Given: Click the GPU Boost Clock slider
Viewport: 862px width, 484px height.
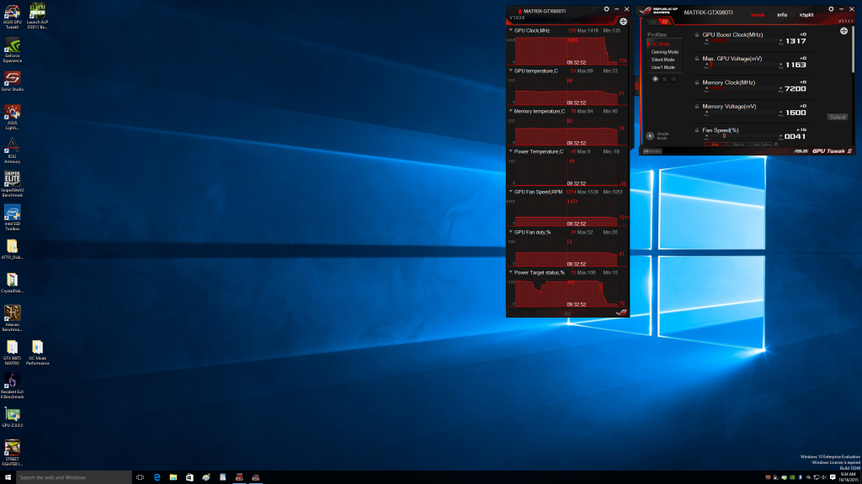Looking at the screenshot, I should click(x=744, y=41).
